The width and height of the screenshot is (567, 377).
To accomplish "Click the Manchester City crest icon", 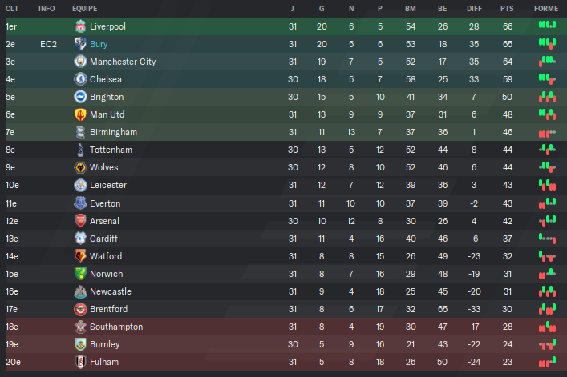I will [80, 62].
